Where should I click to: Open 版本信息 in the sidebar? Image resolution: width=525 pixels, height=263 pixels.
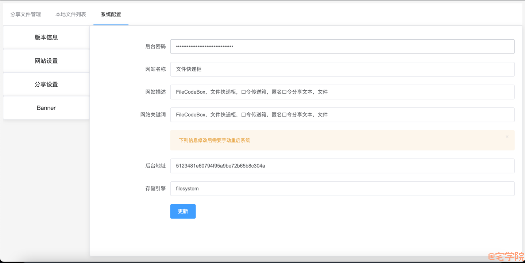46,38
